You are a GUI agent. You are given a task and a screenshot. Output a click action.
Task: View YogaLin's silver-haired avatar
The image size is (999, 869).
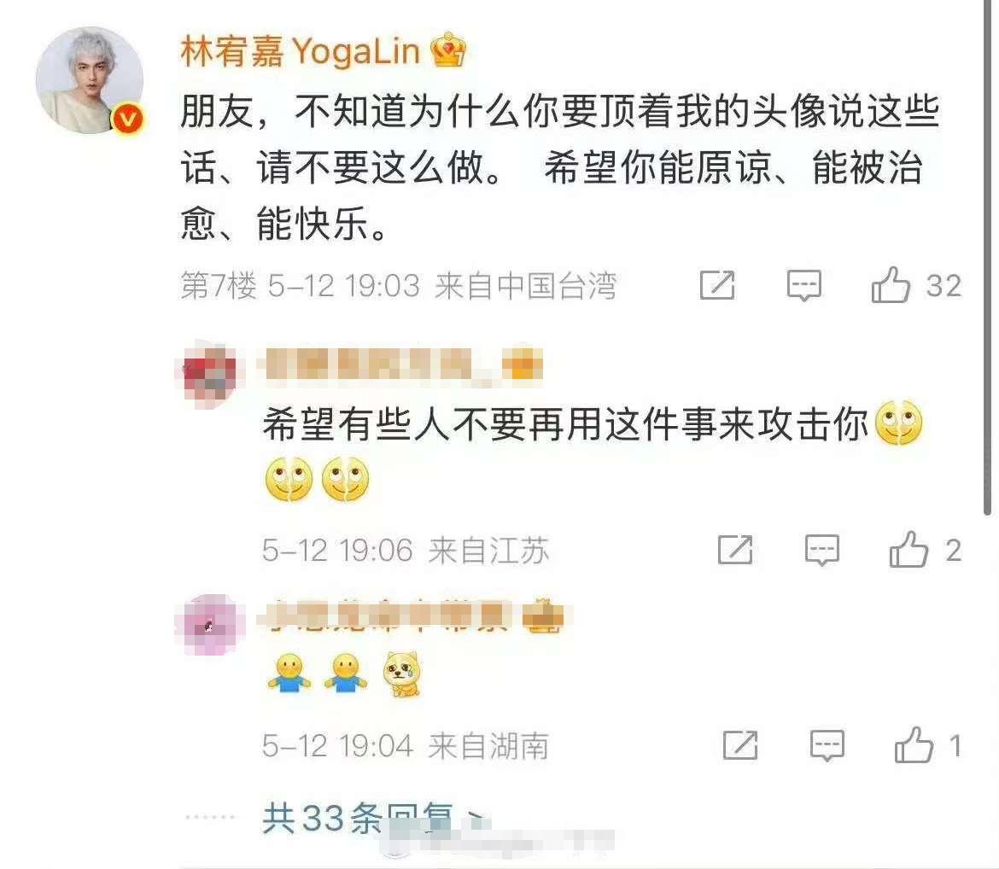pos(89,80)
